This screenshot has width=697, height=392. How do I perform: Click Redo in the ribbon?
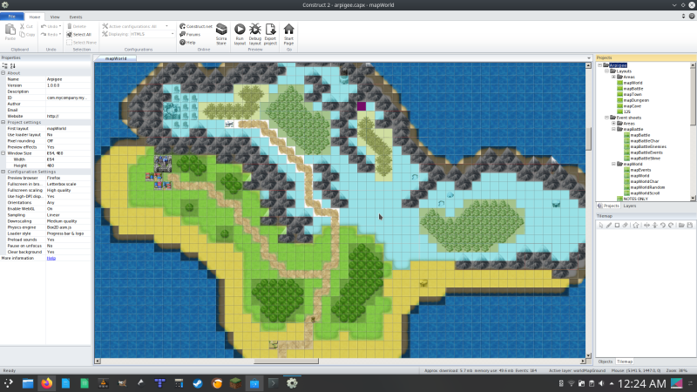pos(51,34)
